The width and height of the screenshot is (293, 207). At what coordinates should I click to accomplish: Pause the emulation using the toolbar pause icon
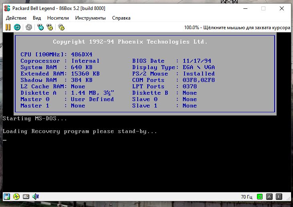pyautogui.click(x=8, y=27)
